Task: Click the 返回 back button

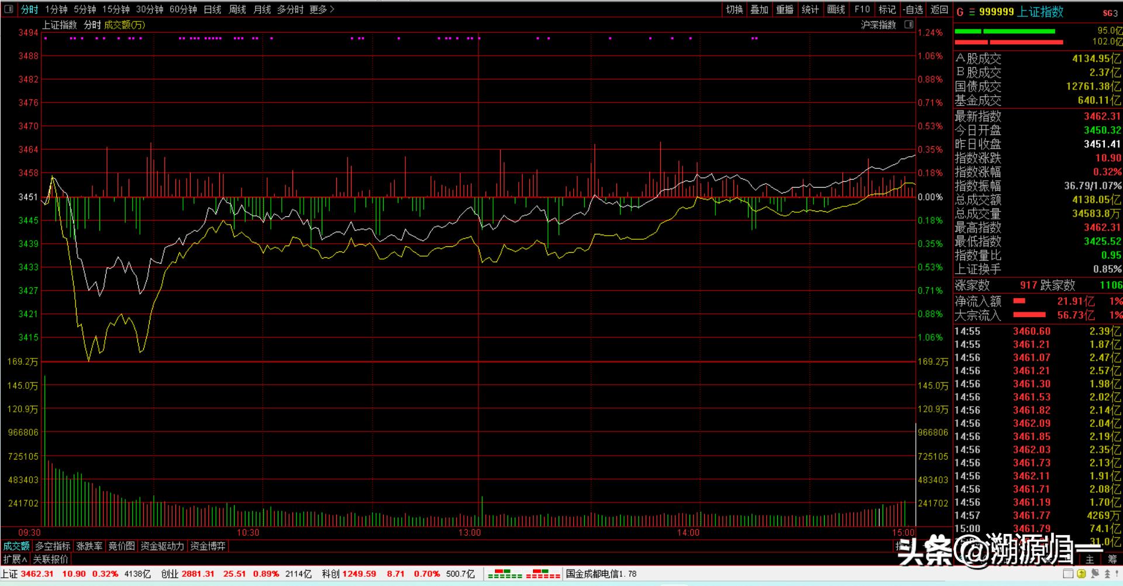Action: (939, 9)
